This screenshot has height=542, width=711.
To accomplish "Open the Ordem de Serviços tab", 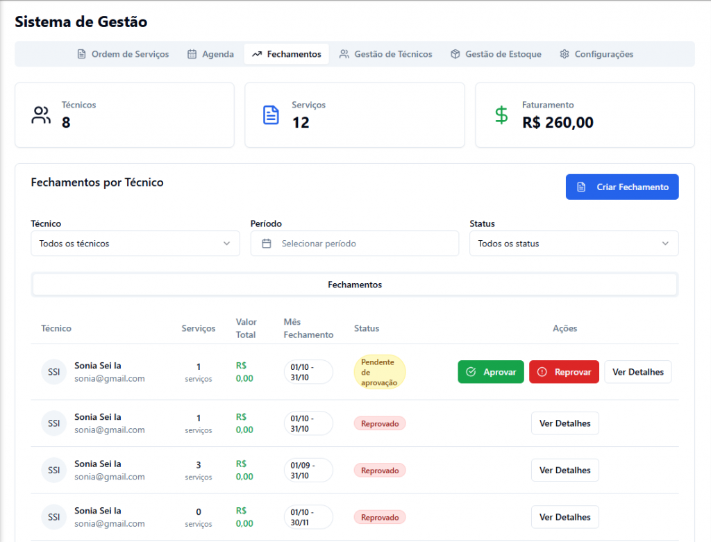I will tap(123, 54).
